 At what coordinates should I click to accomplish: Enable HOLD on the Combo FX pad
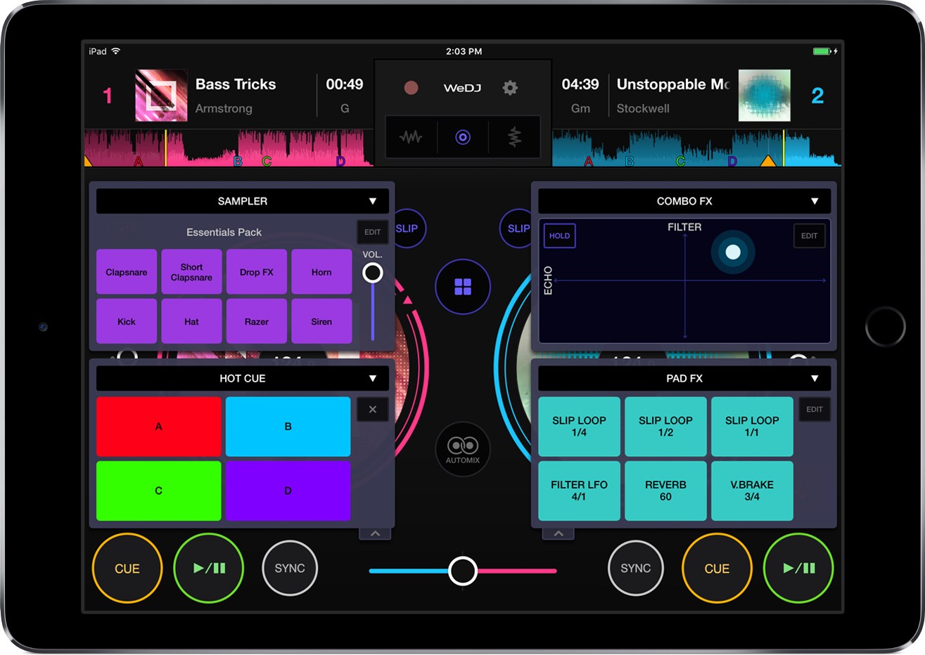pos(559,235)
